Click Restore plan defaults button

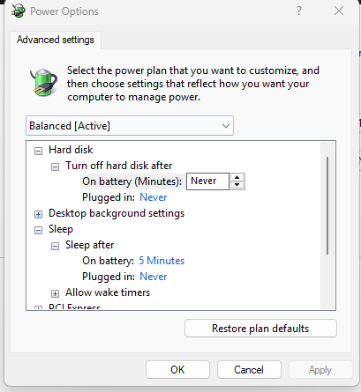point(260,329)
